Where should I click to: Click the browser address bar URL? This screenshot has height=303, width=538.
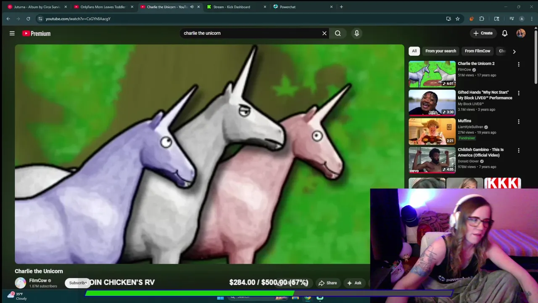coord(78,19)
